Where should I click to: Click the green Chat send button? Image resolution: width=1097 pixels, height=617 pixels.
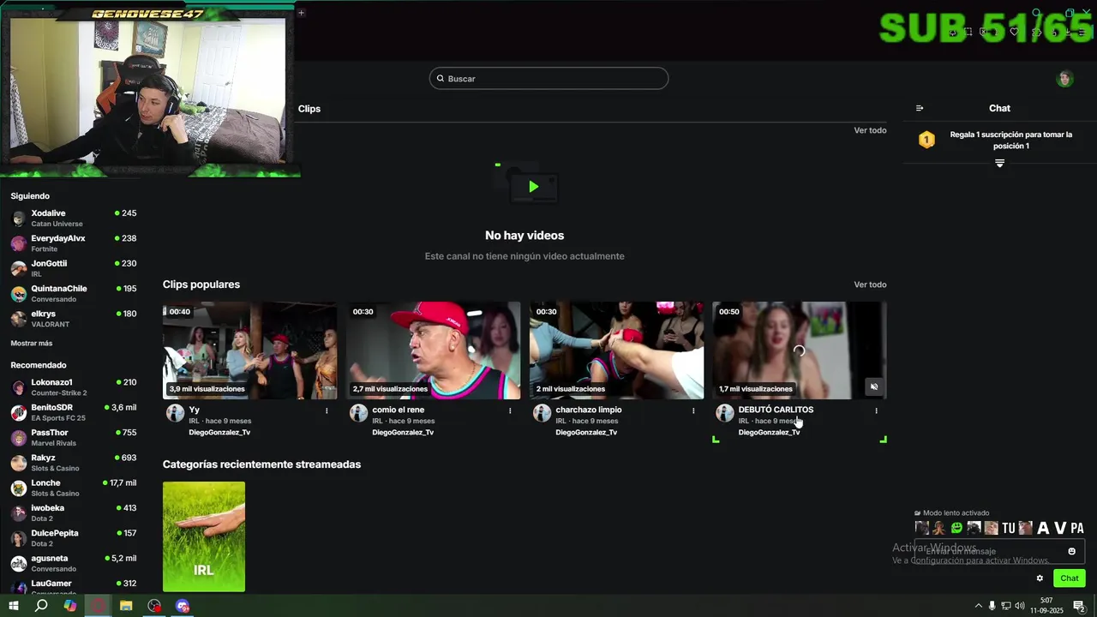pos(1069,578)
